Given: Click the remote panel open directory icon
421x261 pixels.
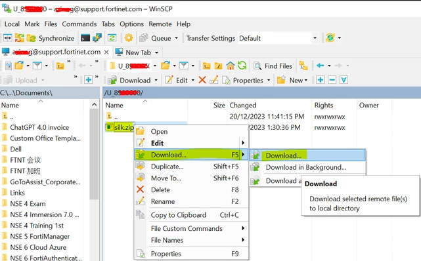Looking at the screenshot, I should click(166, 66).
